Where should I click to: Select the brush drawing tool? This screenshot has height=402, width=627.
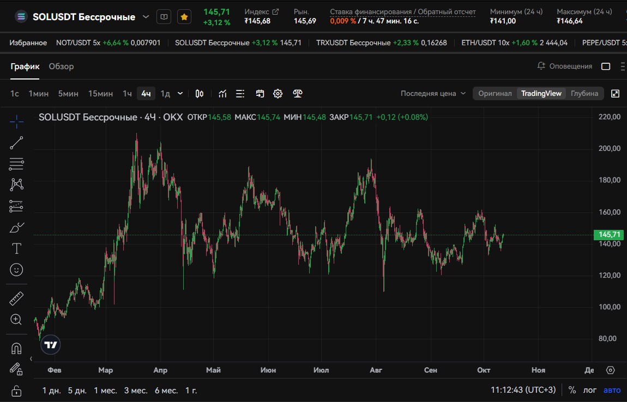click(16, 227)
